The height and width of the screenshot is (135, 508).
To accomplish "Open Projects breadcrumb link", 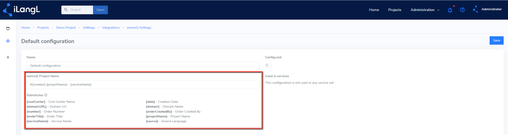I will coord(43,28).
